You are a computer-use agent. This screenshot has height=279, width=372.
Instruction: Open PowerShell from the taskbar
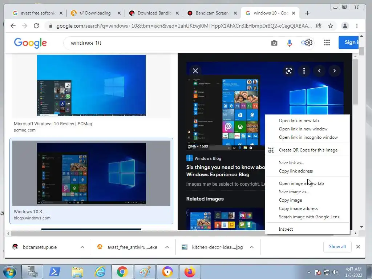coord(54,272)
